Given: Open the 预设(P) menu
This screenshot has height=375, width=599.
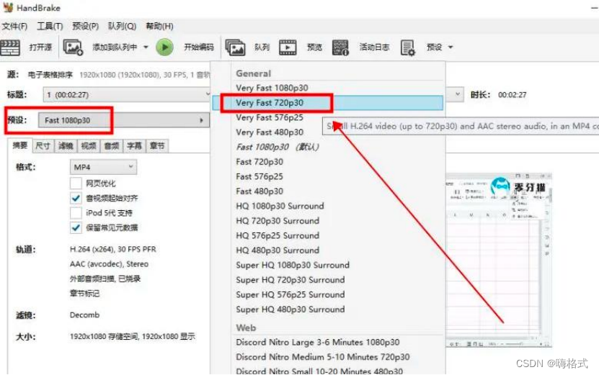Looking at the screenshot, I should [x=85, y=27].
